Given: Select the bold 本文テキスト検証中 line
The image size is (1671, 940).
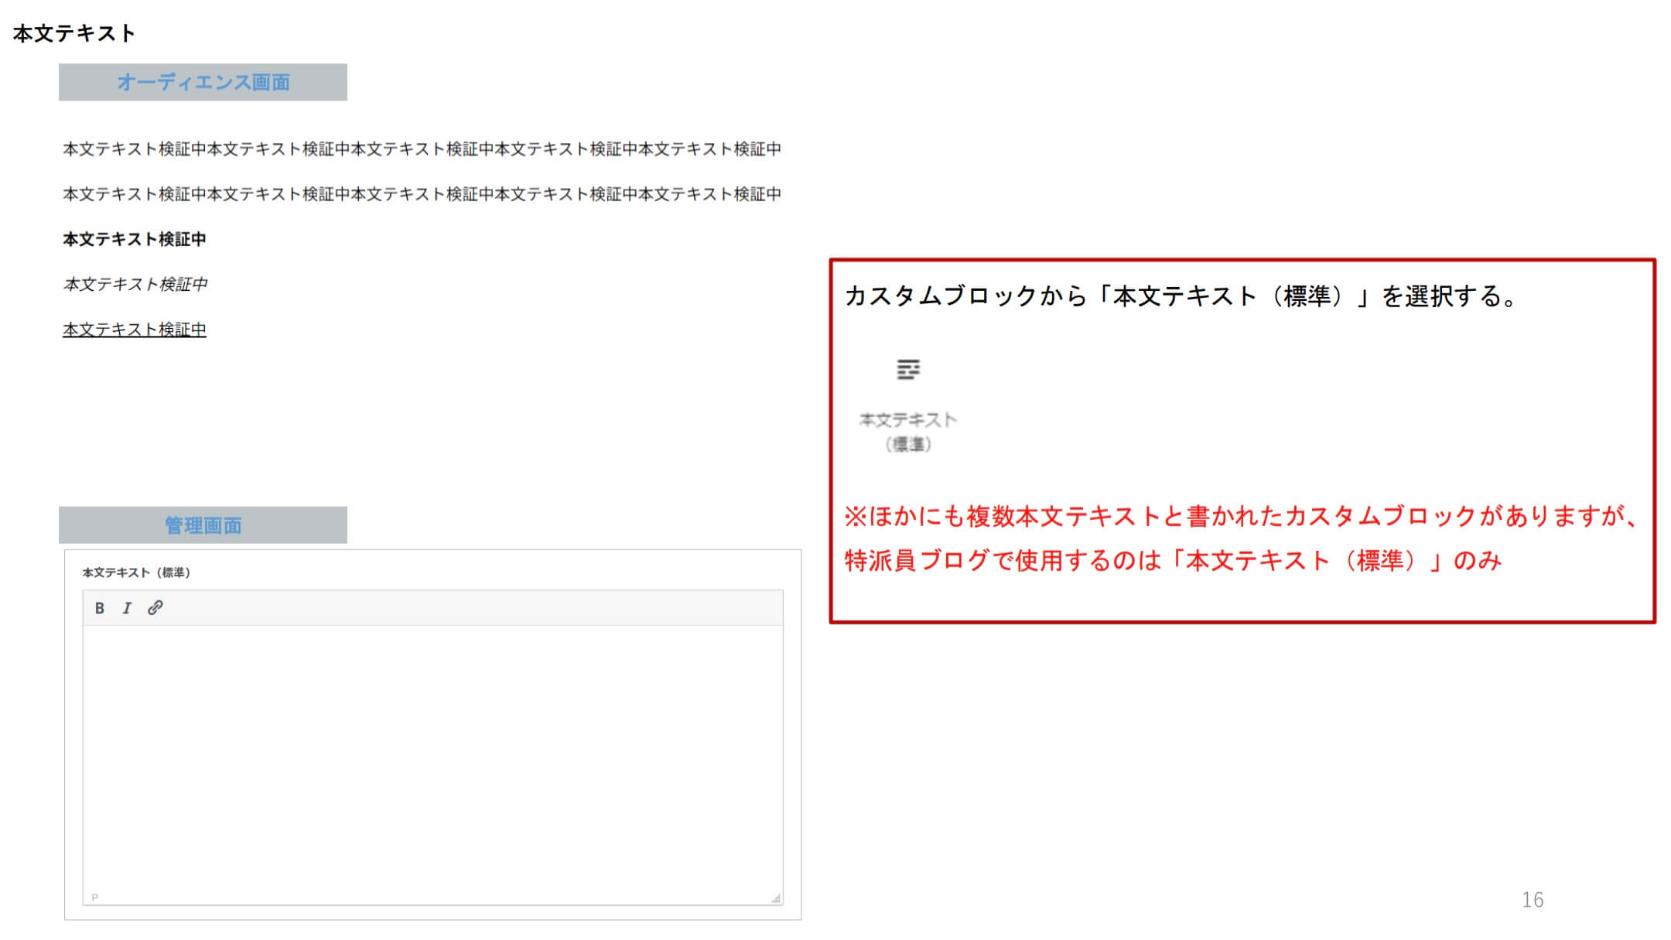Looking at the screenshot, I should [x=135, y=239].
